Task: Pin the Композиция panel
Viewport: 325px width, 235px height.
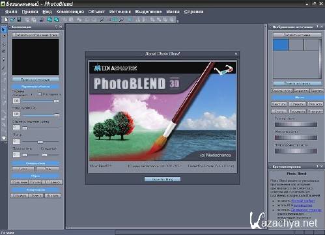Action: (x=56, y=27)
